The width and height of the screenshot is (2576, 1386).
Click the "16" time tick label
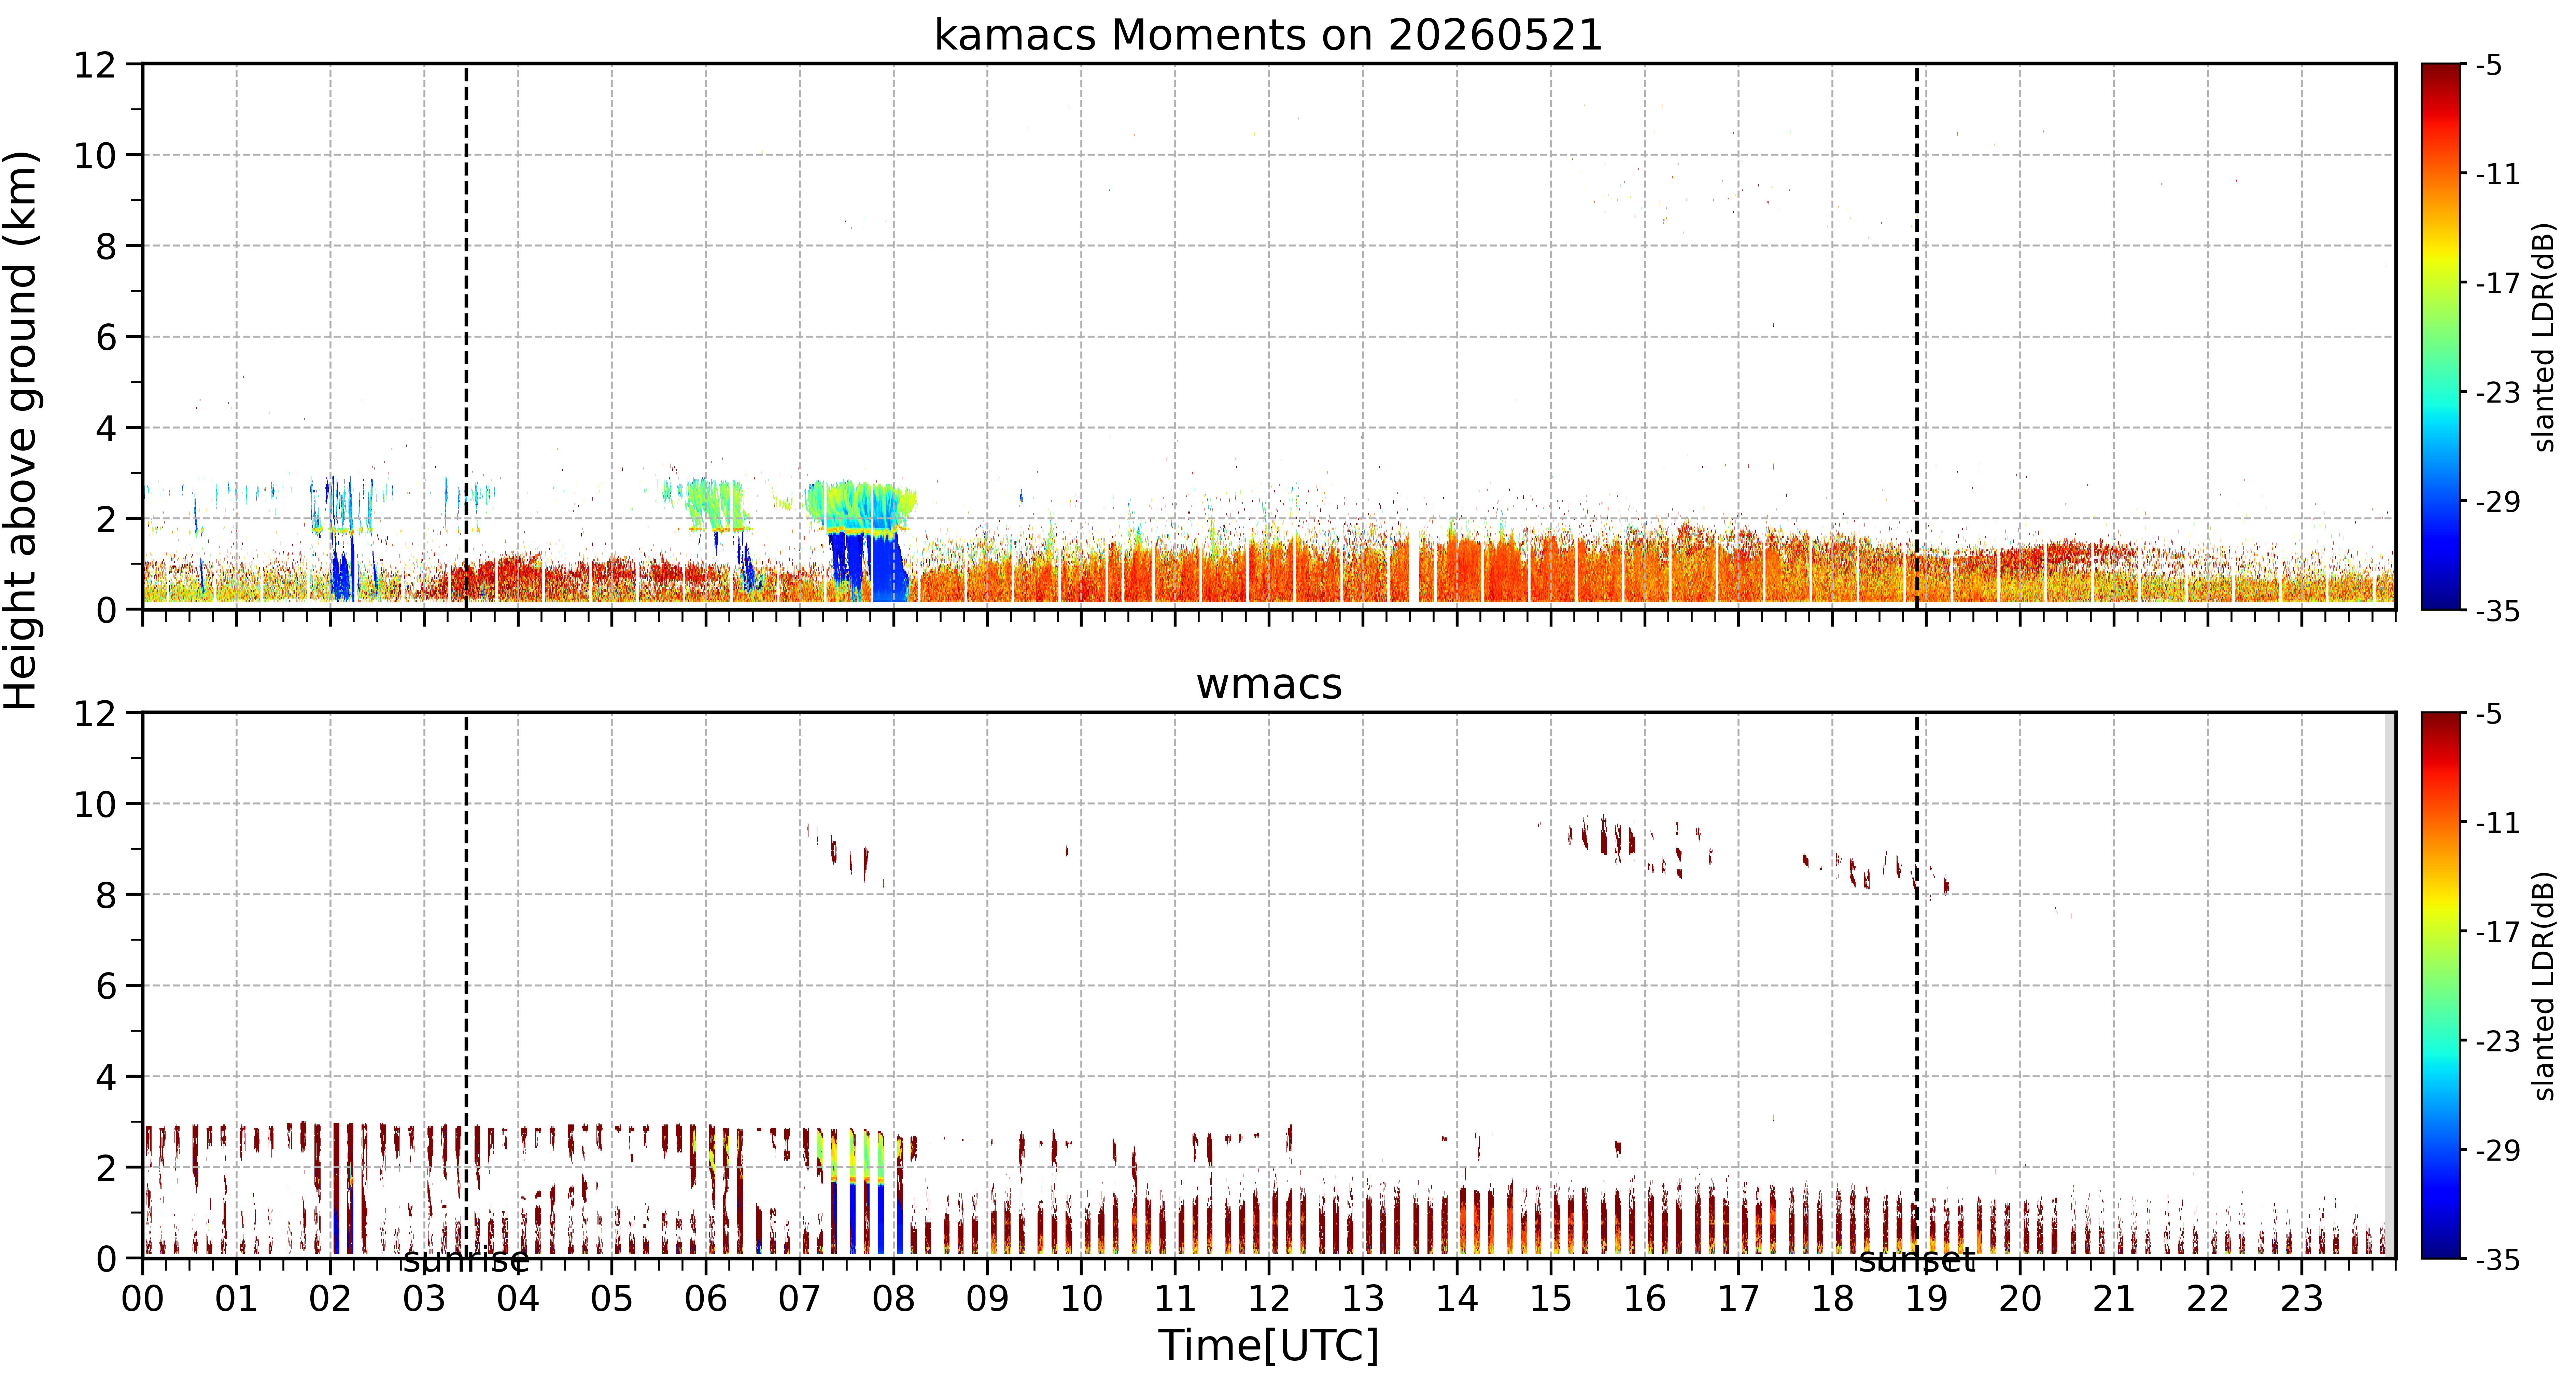coord(1645,1299)
